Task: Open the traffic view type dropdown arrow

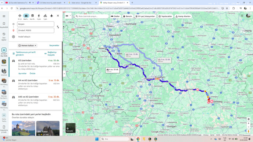Action: (x=70, y=16)
